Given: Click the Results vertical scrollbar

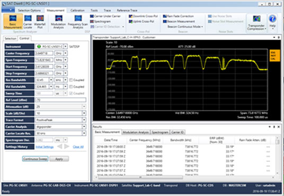Looking at the screenshot, I should [277, 142].
